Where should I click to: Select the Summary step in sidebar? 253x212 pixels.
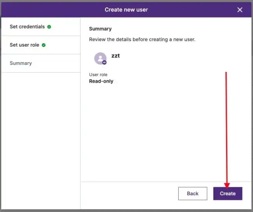40,63
